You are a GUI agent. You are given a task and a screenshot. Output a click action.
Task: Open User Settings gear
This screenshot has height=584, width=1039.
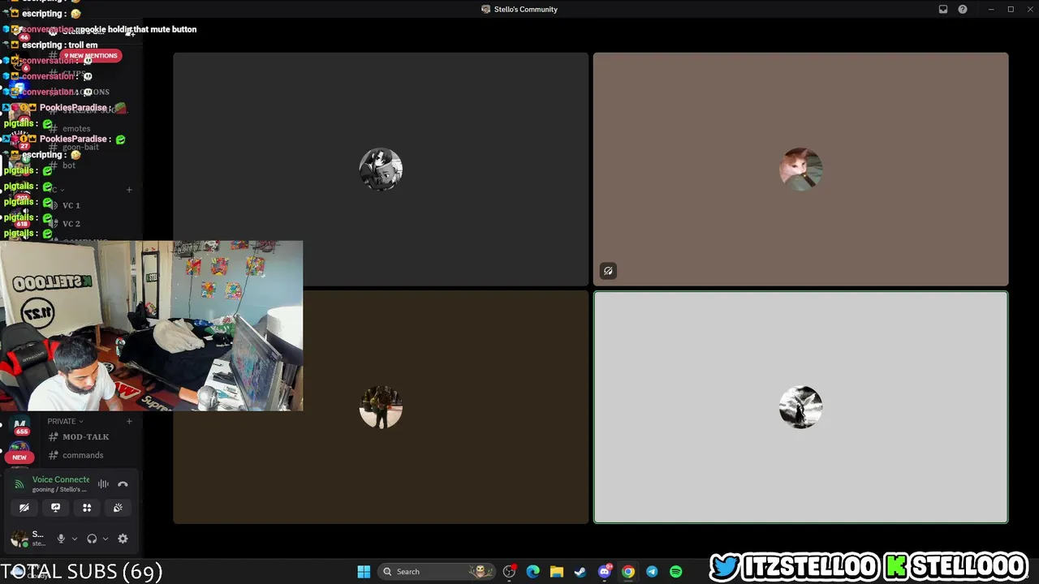coord(123,539)
